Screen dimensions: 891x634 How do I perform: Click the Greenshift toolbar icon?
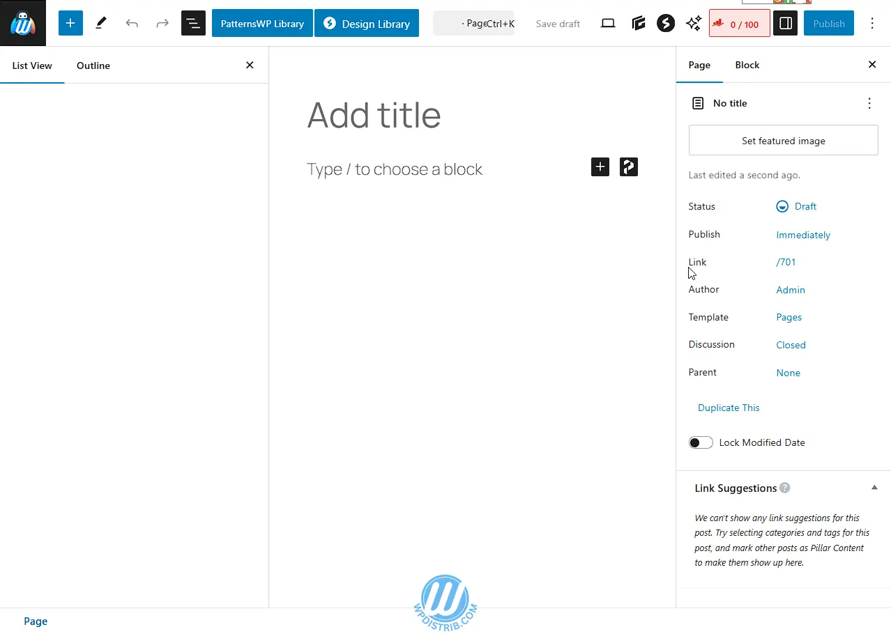click(x=639, y=23)
